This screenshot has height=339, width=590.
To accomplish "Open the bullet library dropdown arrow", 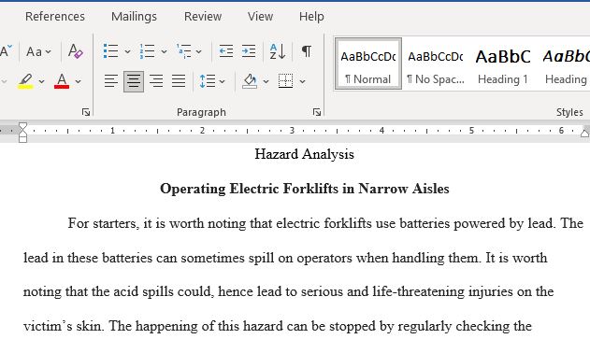I will point(127,51).
